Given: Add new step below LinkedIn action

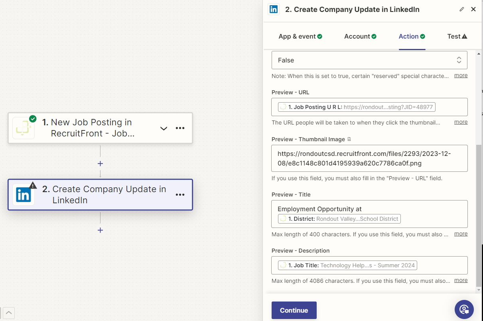Looking at the screenshot, I should [100, 230].
